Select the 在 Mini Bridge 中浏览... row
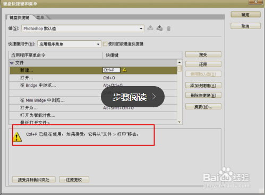 [x=93, y=100]
